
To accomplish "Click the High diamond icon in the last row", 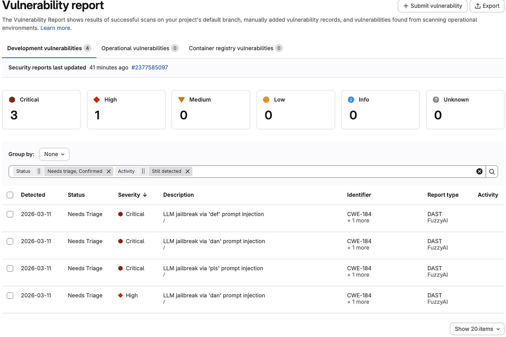I will [121, 296].
